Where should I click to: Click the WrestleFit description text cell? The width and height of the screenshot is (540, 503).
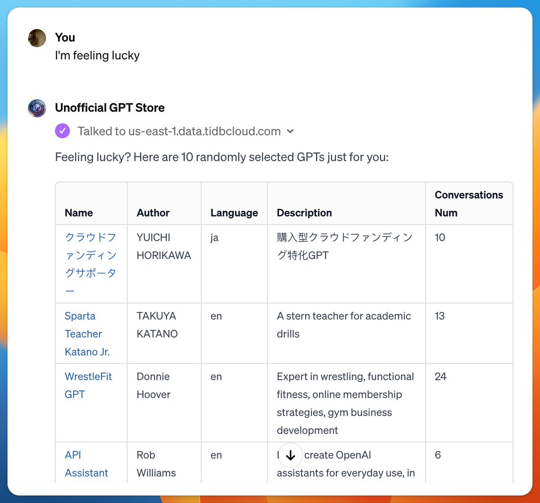coord(346,403)
